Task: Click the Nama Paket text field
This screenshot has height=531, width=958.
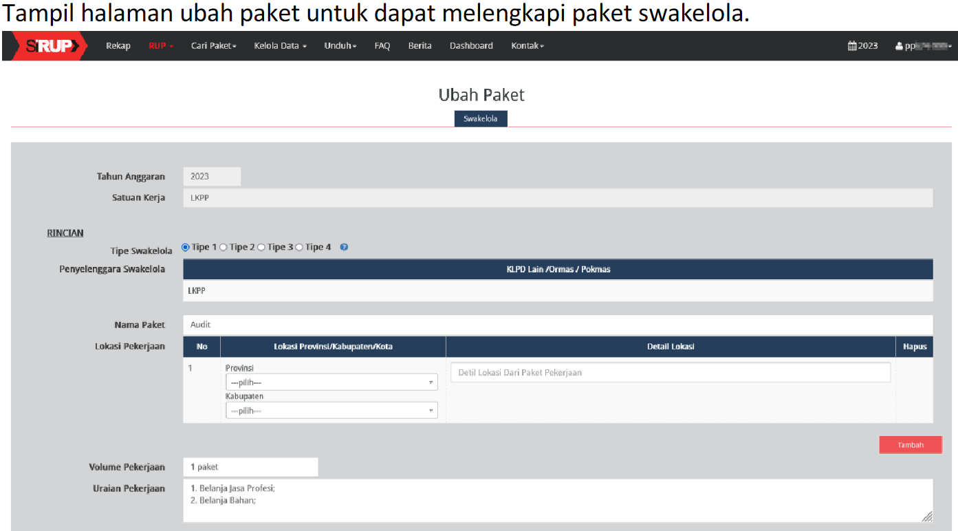Action: coord(557,325)
